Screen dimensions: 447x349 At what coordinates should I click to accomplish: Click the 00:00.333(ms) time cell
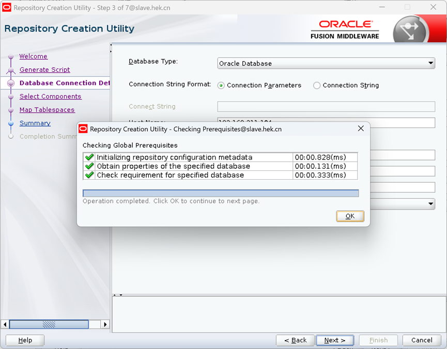[325, 175]
